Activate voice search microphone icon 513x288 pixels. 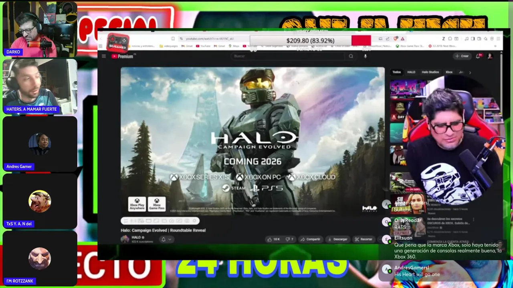[365, 56]
